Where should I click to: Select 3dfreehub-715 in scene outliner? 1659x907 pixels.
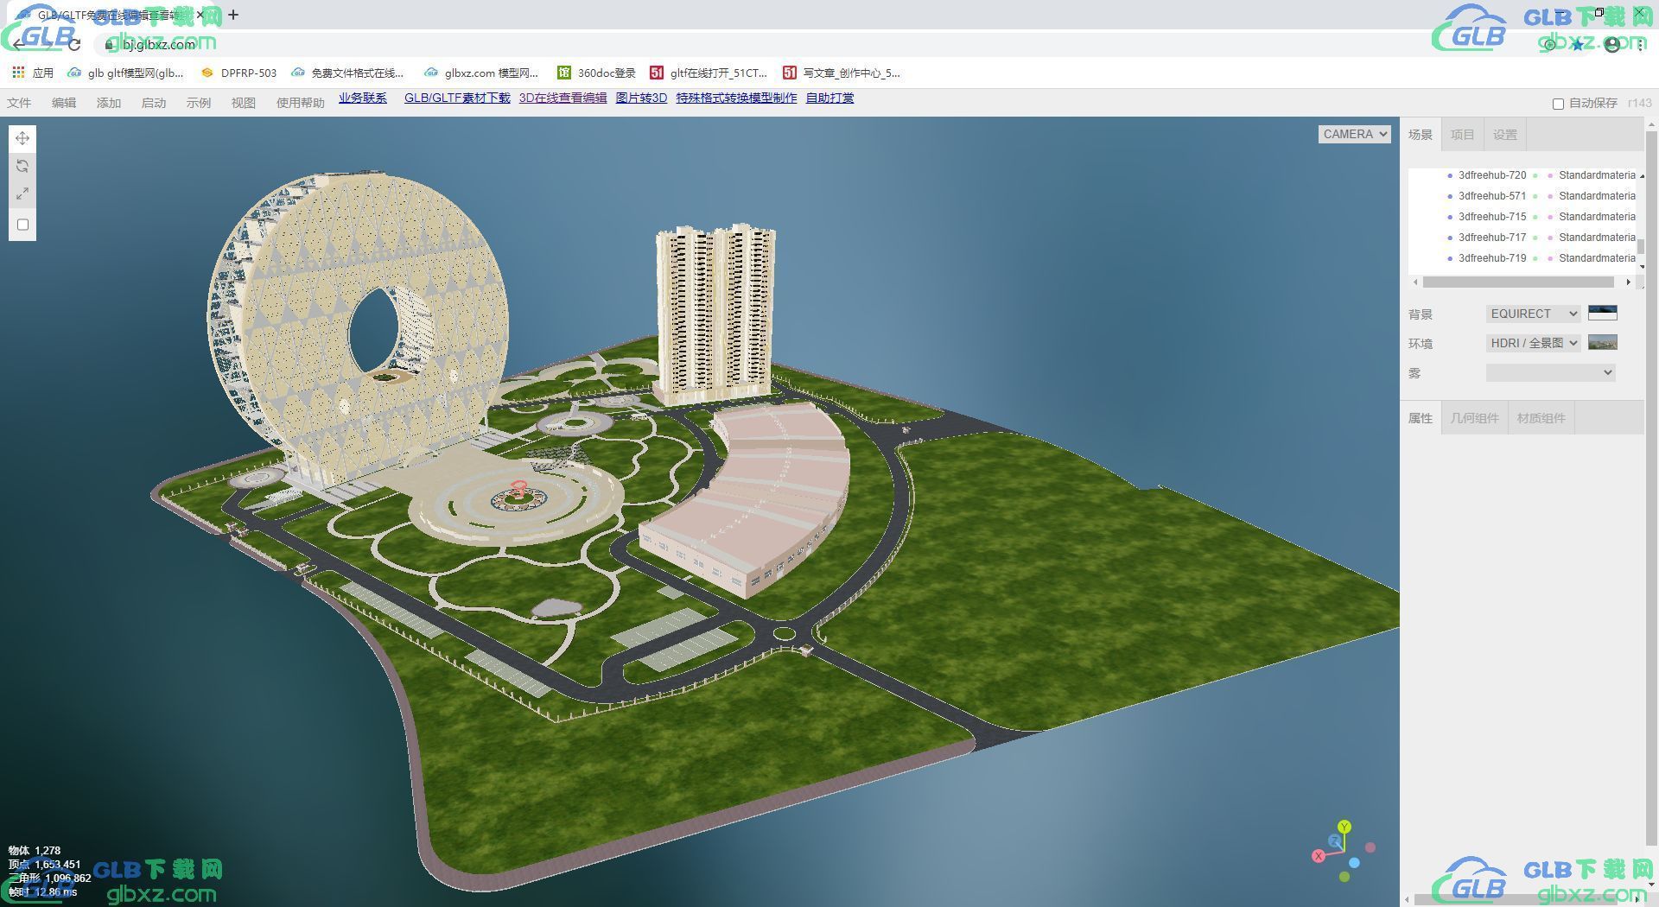point(1492,217)
